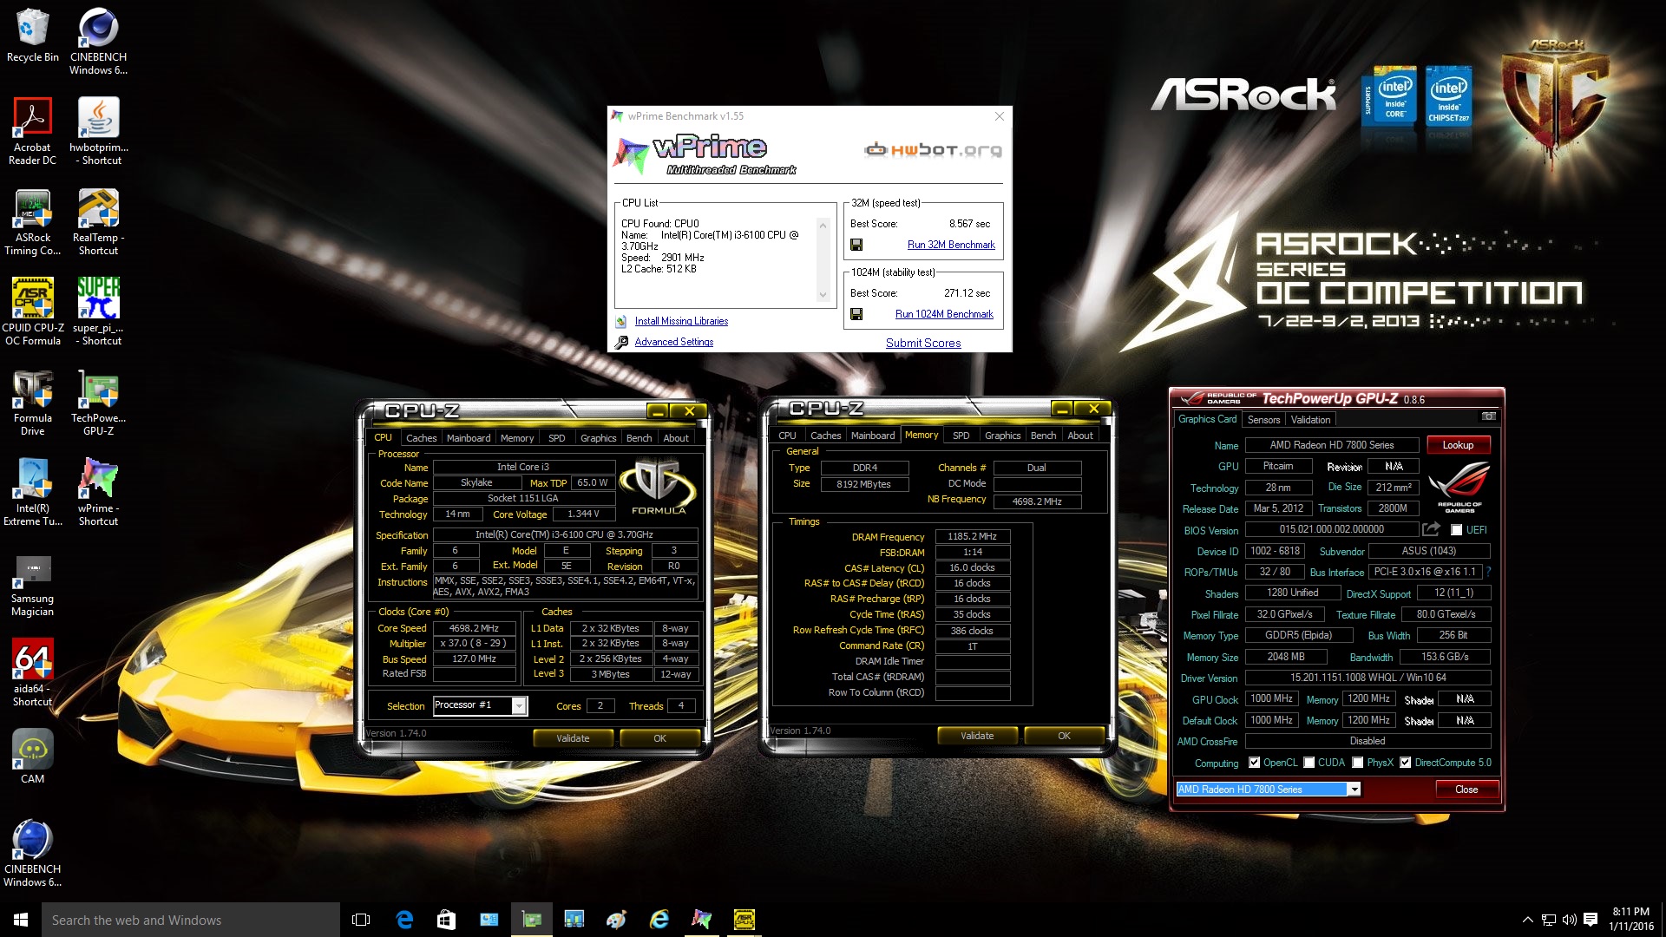
Task: Open the super_pi shortcut icon
Action: [x=98, y=311]
